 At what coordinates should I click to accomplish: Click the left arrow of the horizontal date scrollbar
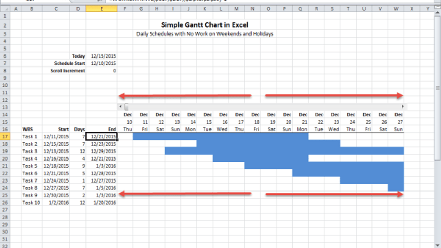[120, 107]
